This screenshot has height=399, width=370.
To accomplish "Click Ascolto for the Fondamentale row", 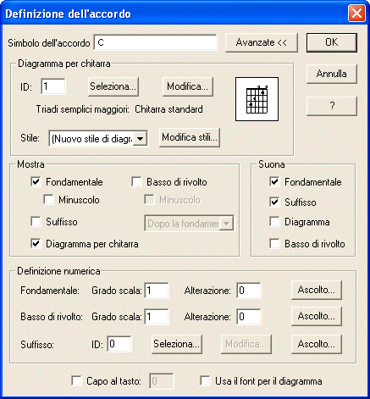I will [317, 290].
